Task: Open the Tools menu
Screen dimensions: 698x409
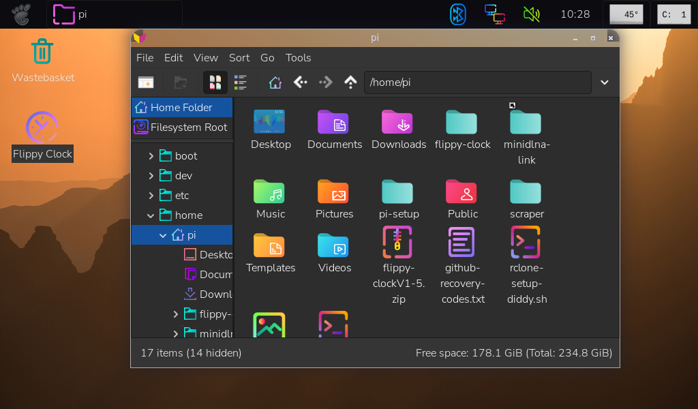Action: (x=299, y=58)
